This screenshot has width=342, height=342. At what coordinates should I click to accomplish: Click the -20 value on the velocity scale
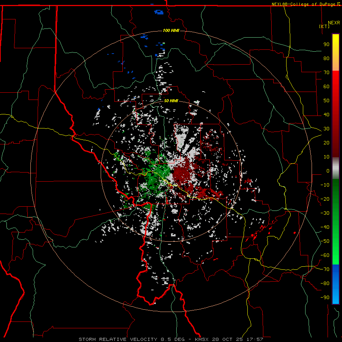click(325, 199)
